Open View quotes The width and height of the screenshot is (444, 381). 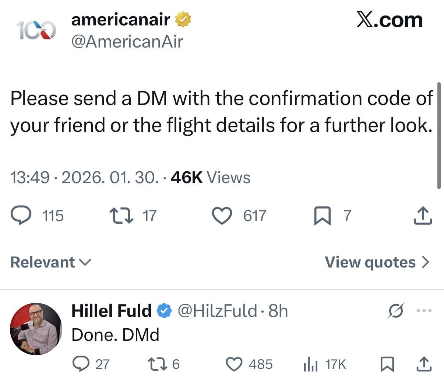377,262
